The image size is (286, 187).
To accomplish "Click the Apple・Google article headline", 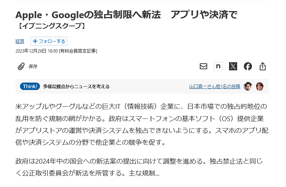I will (126, 15).
